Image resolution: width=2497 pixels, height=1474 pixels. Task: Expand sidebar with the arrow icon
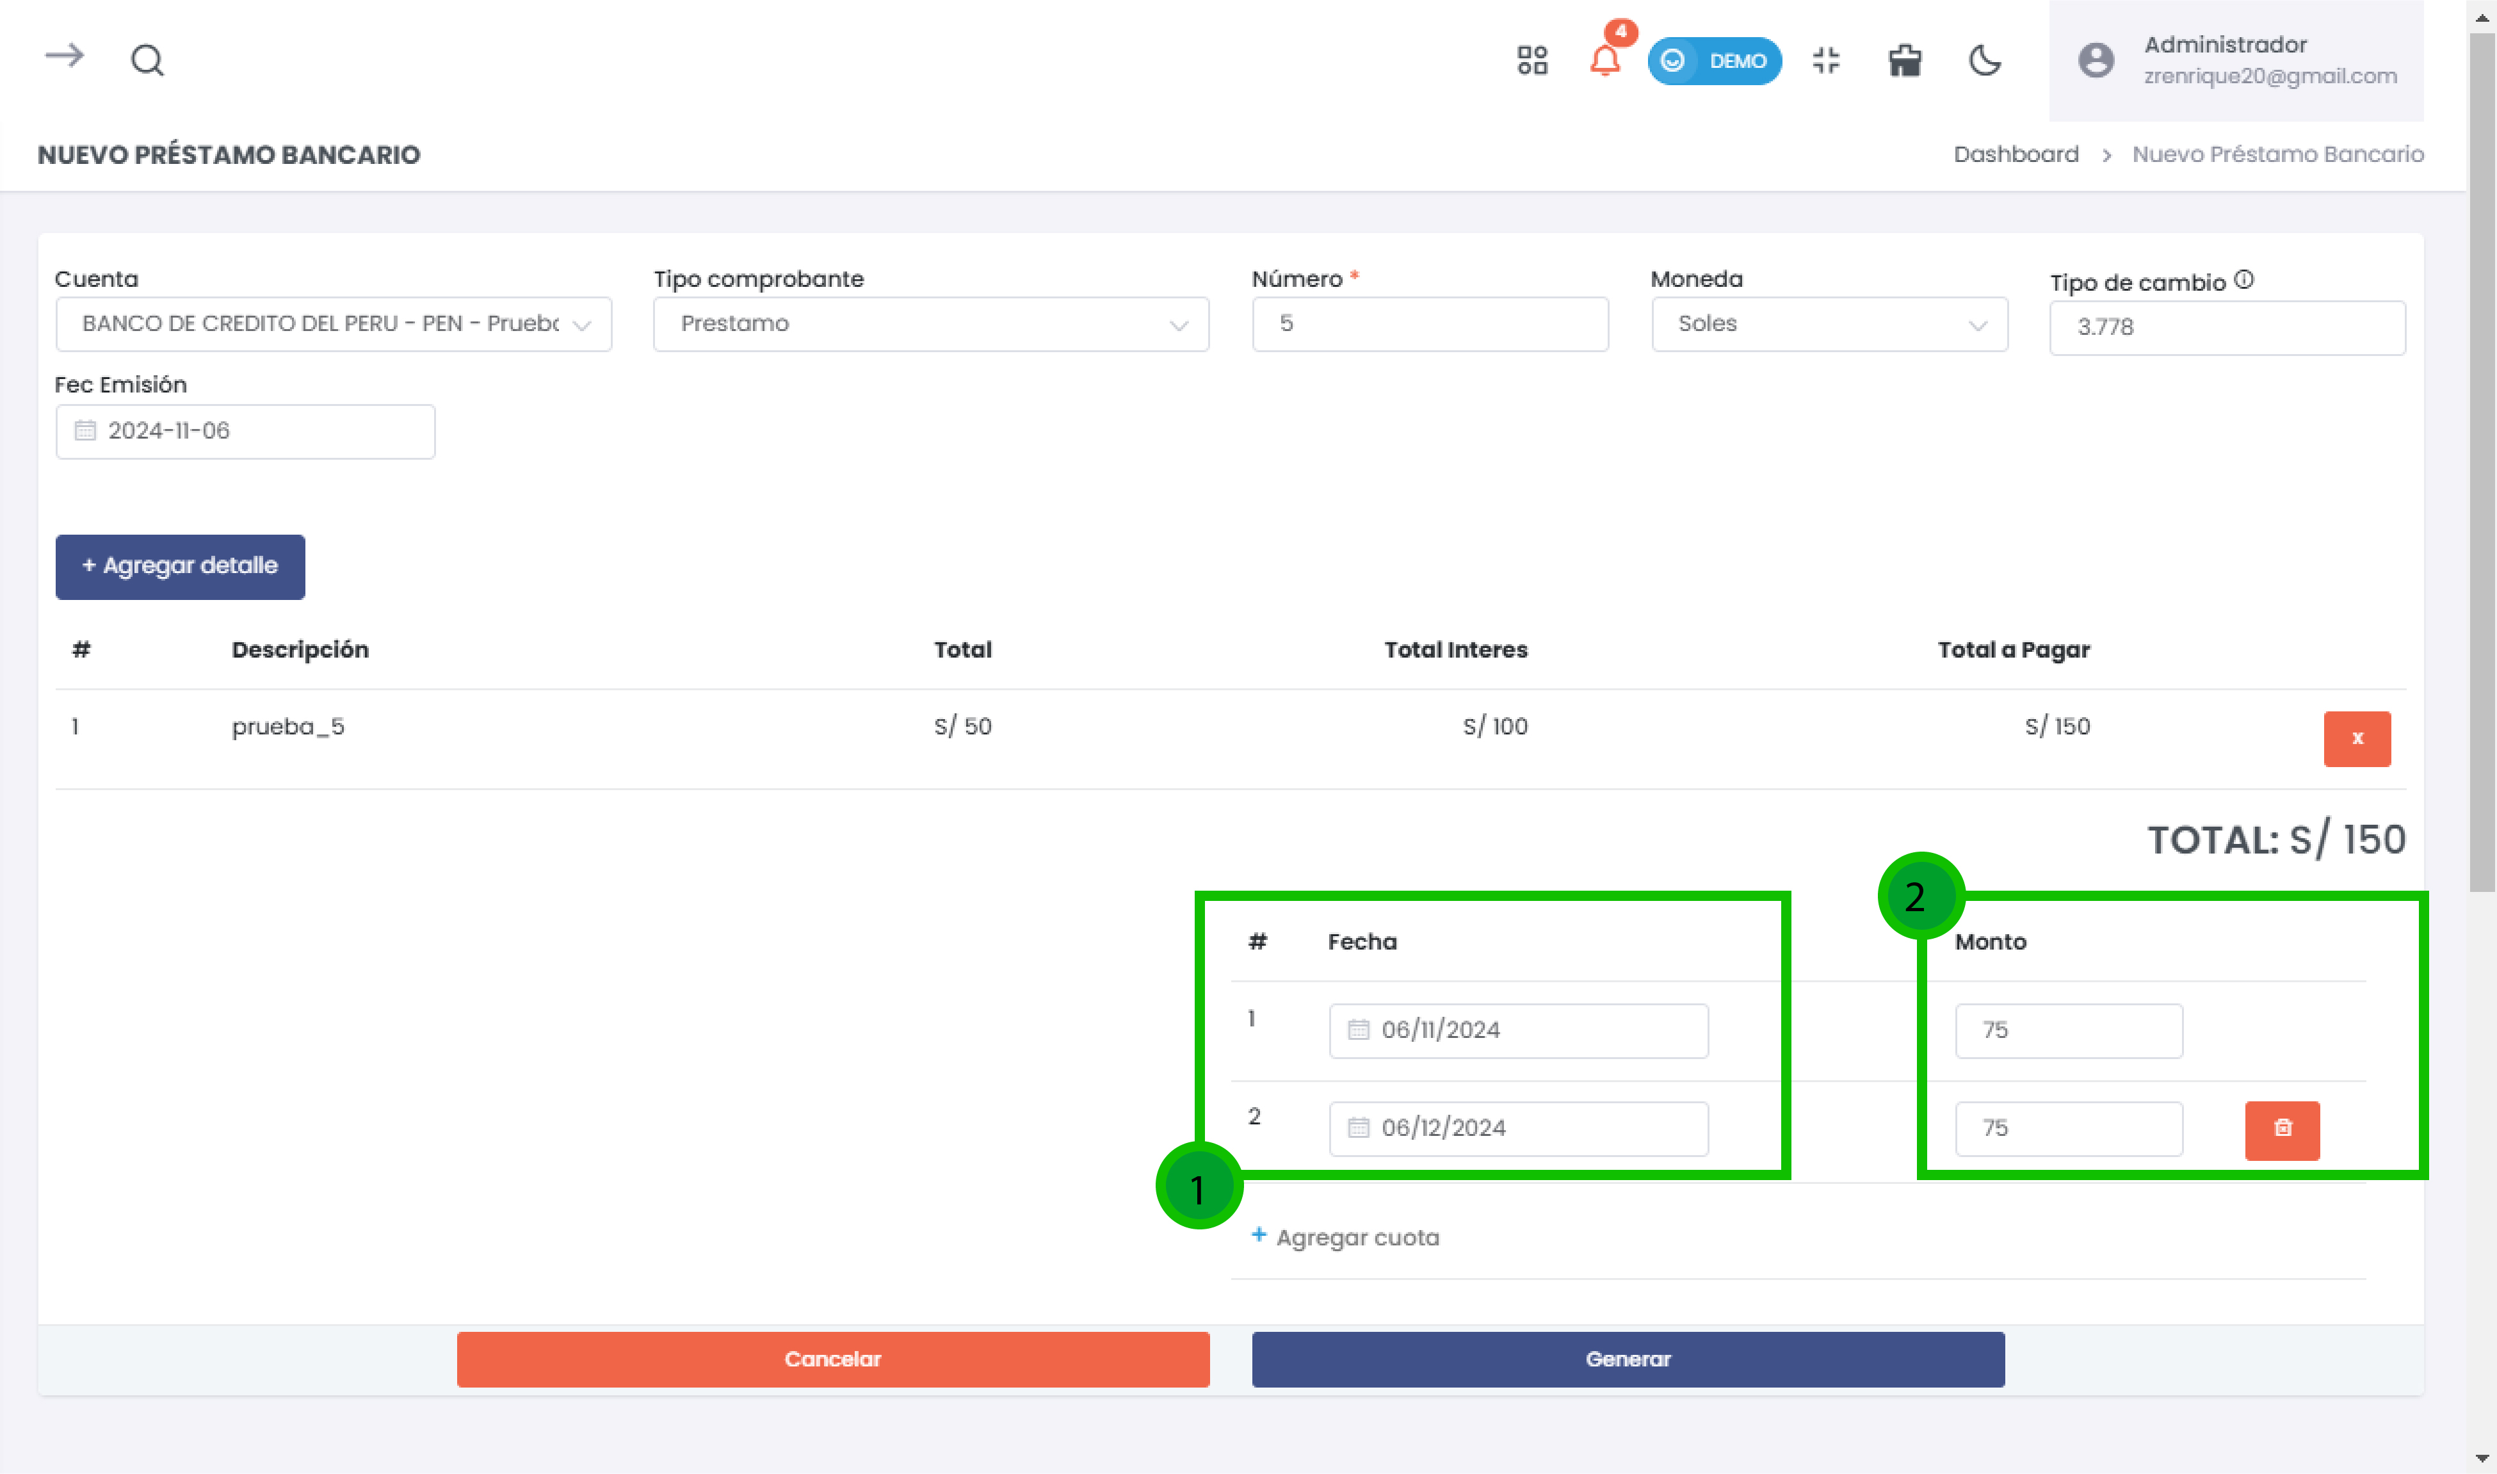(65, 56)
